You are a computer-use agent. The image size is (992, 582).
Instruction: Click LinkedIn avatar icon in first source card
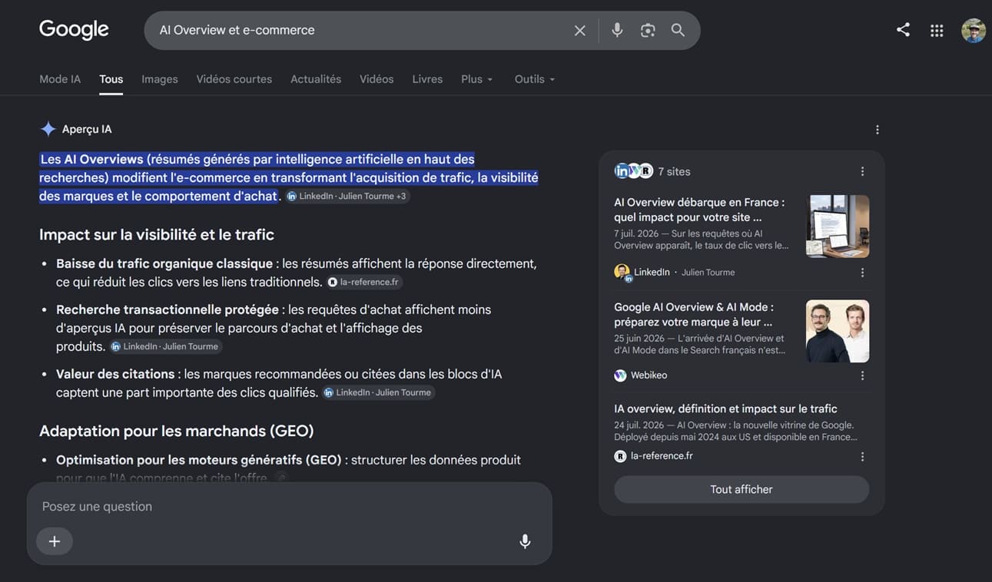622,272
